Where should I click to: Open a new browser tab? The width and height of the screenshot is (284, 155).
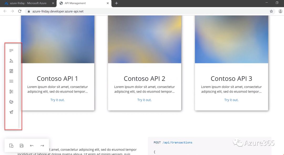[x=116, y=3]
